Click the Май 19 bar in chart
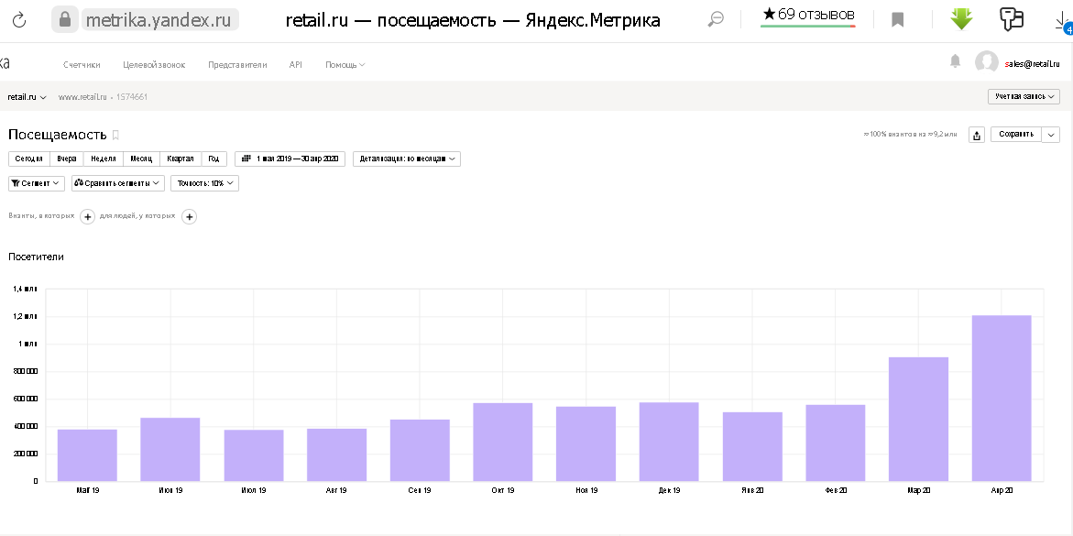 (87, 454)
